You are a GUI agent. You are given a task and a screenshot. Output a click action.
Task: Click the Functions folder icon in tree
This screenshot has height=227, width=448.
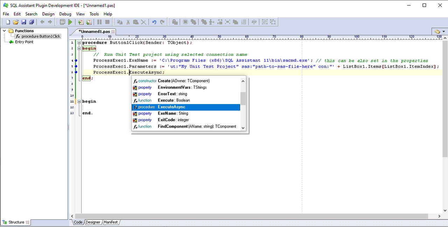[11, 31]
